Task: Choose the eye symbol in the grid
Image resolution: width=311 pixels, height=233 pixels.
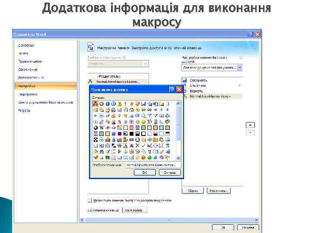Action: (x=108, y=128)
